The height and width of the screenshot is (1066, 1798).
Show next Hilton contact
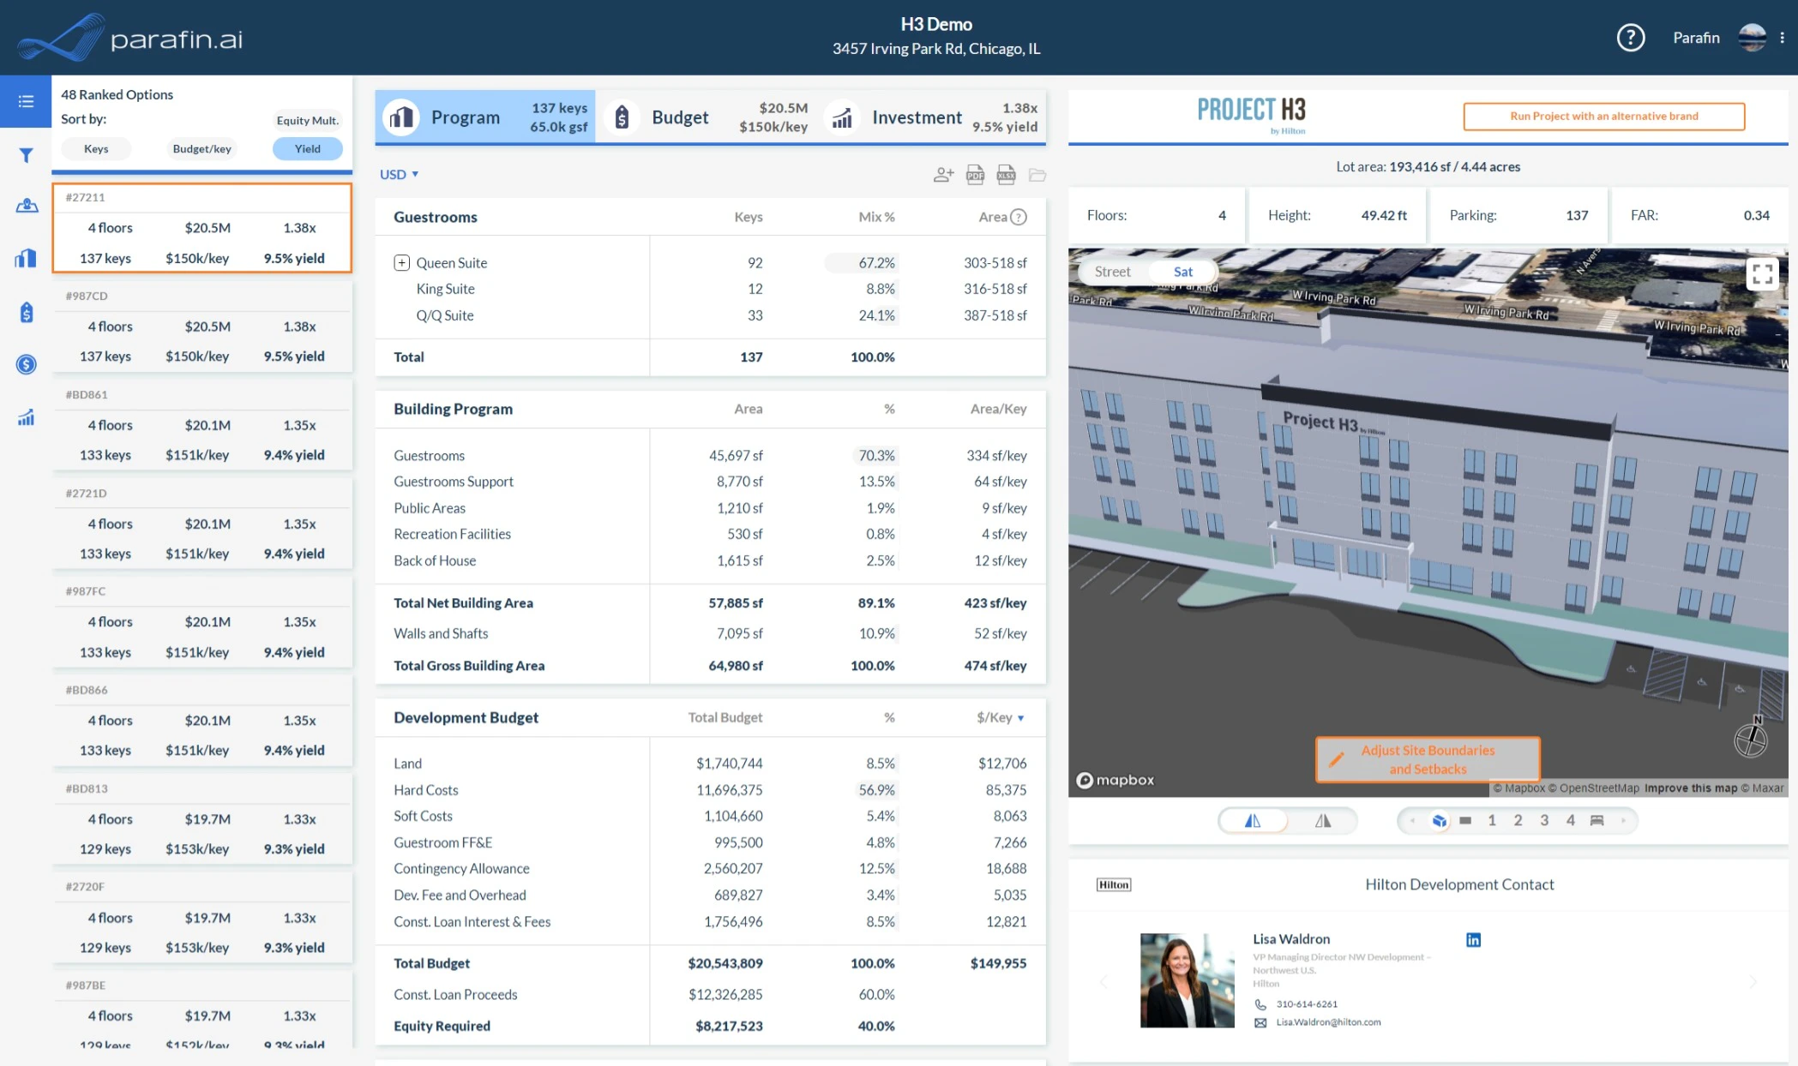coord(1753,982)
